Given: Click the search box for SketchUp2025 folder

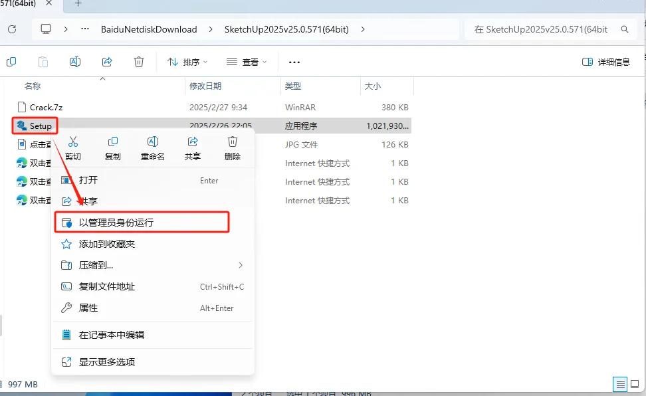Looking at the screenshot, I should [x=551, y=29].
